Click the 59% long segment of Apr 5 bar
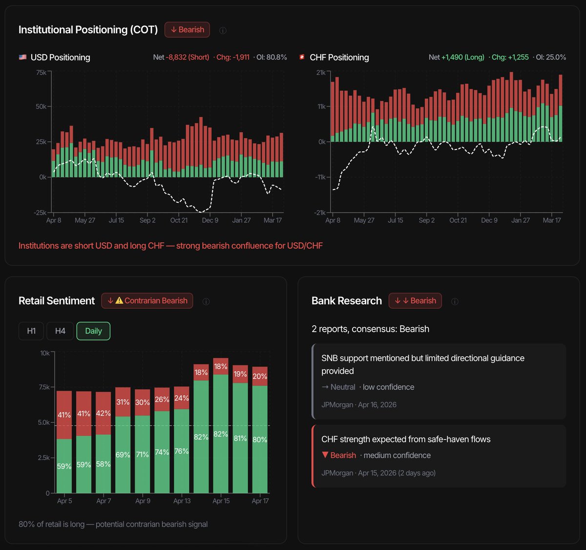The width and height of the screenshot is (586, 550). pyautogui.click(x=64, y=466)
